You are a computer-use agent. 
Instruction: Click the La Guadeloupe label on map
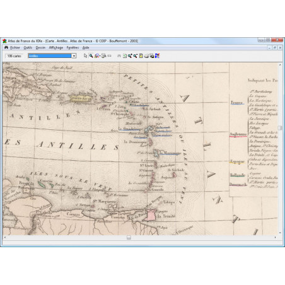click(131, 129)
